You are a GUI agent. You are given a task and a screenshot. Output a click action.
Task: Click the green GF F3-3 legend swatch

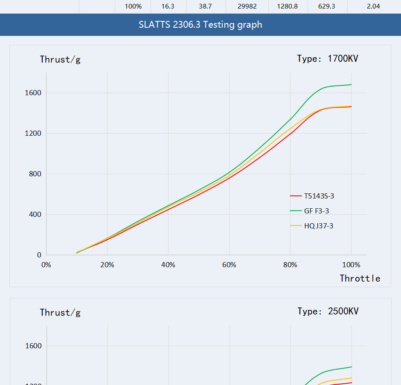(x=296, y=211)
